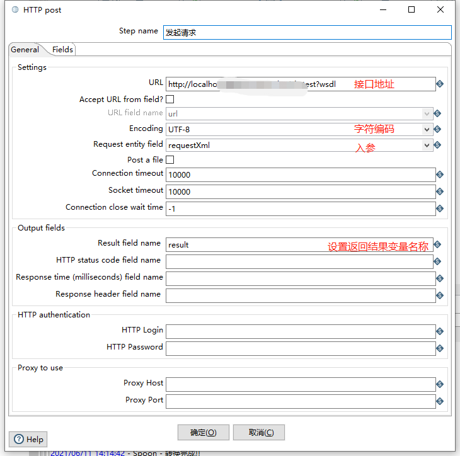This screenshot has height=456, width=460.
Task: Click variable icon beside Connection timeout
Action: [439, 174]
